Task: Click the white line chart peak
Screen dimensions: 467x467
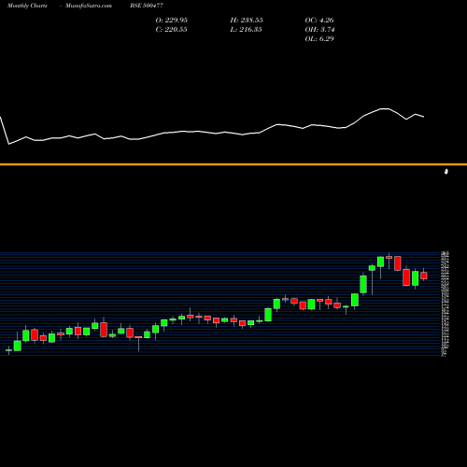Action: 385,108
